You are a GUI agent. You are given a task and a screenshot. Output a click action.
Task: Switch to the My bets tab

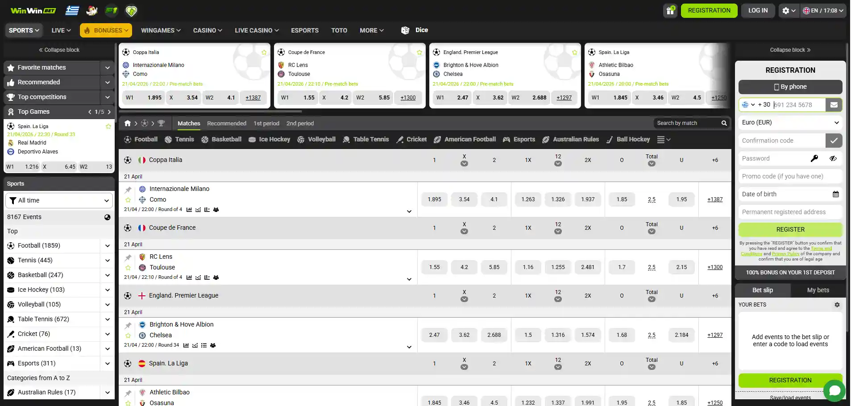(x=818, y=290)
